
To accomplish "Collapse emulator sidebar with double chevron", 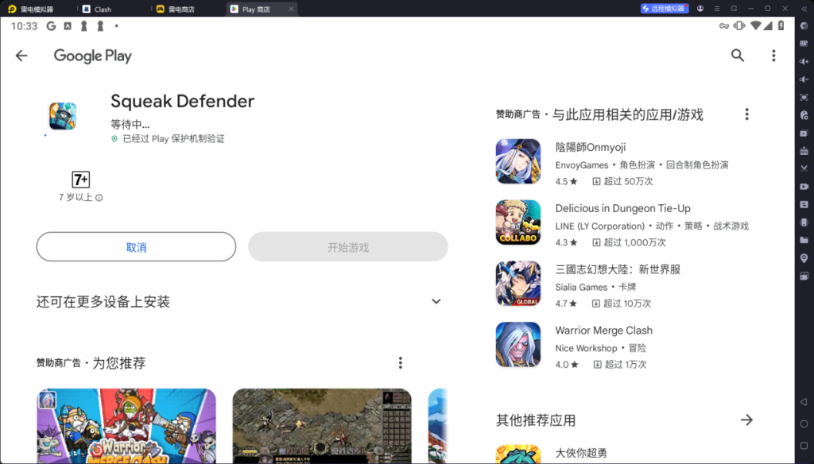I will 804,9.
